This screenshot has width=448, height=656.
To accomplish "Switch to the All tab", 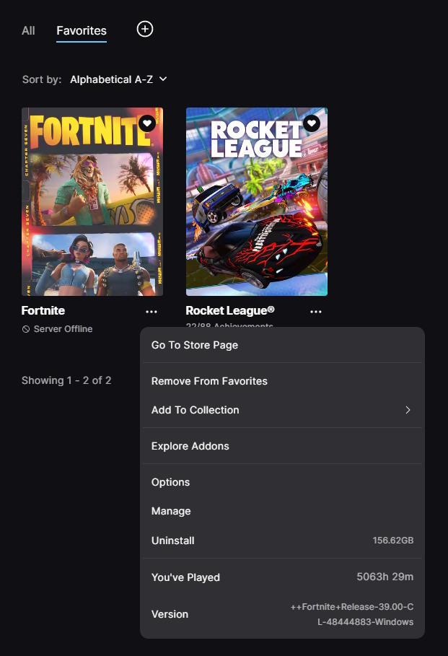I will 28,30.
